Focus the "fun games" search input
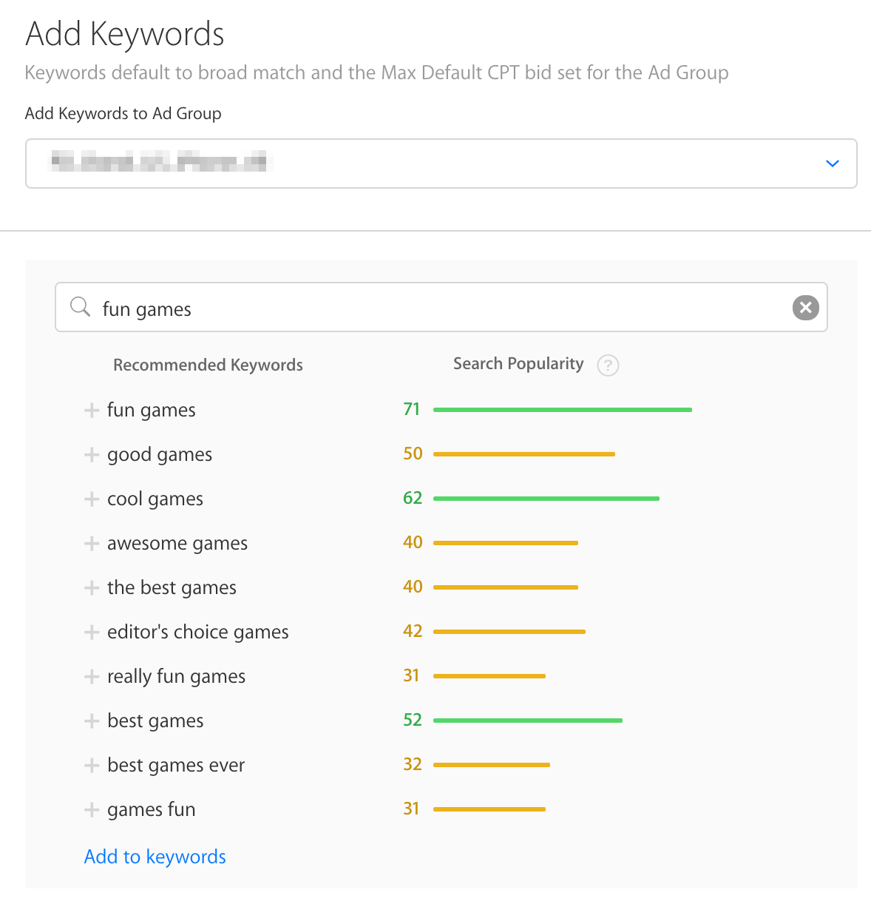Viewport: 871px width, 904px height. pyautogui.click(x=444, y=308)
